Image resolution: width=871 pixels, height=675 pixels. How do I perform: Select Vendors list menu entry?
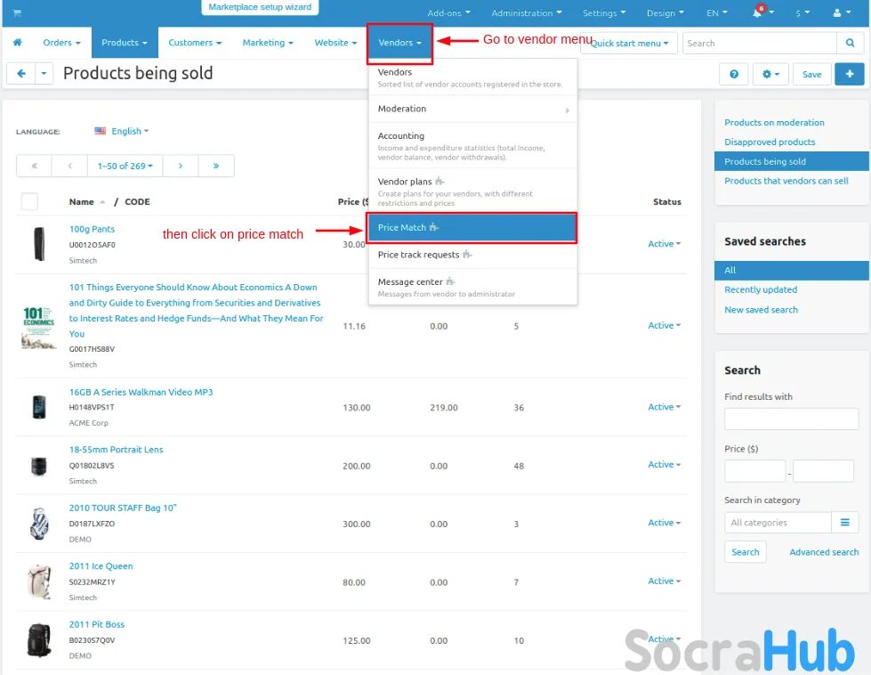472,77
